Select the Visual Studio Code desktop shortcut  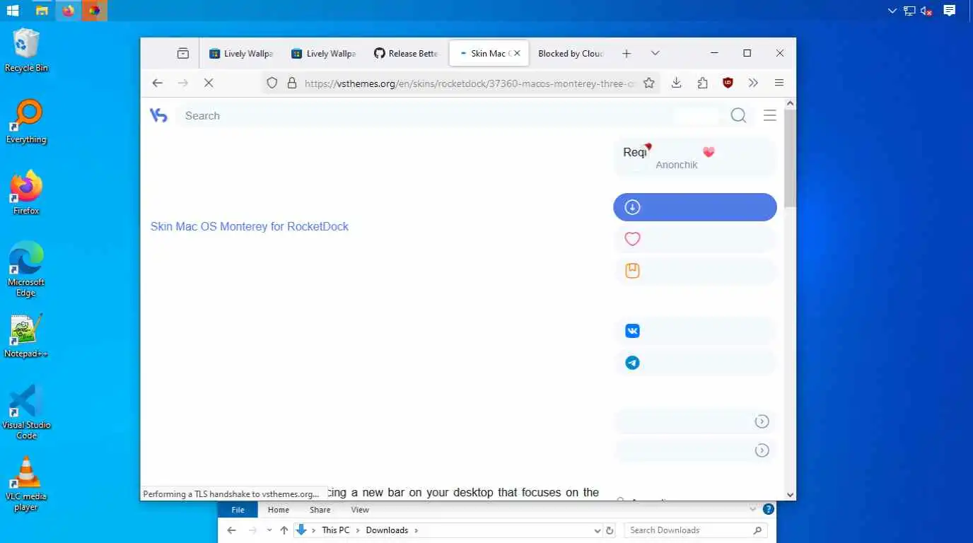click(26, 412)
